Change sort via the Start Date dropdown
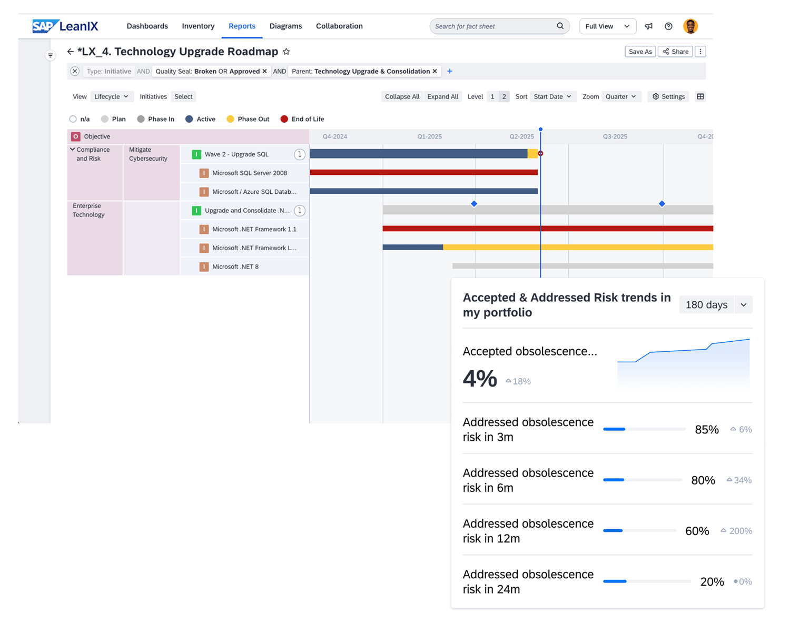 tap(553, 96)
